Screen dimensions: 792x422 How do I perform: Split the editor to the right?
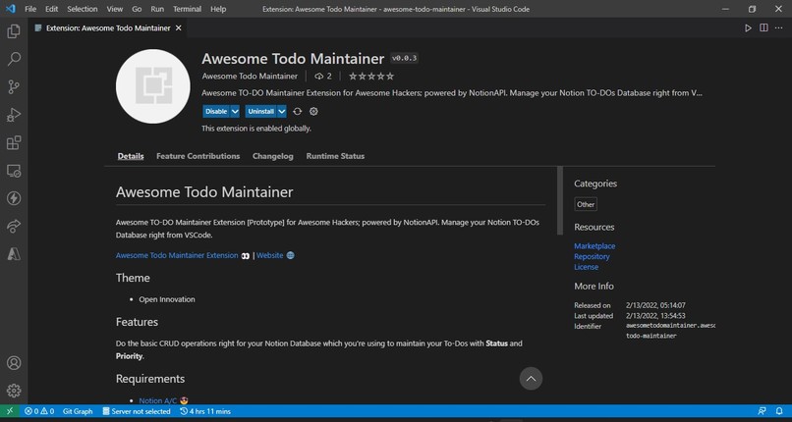coord(764,28)
